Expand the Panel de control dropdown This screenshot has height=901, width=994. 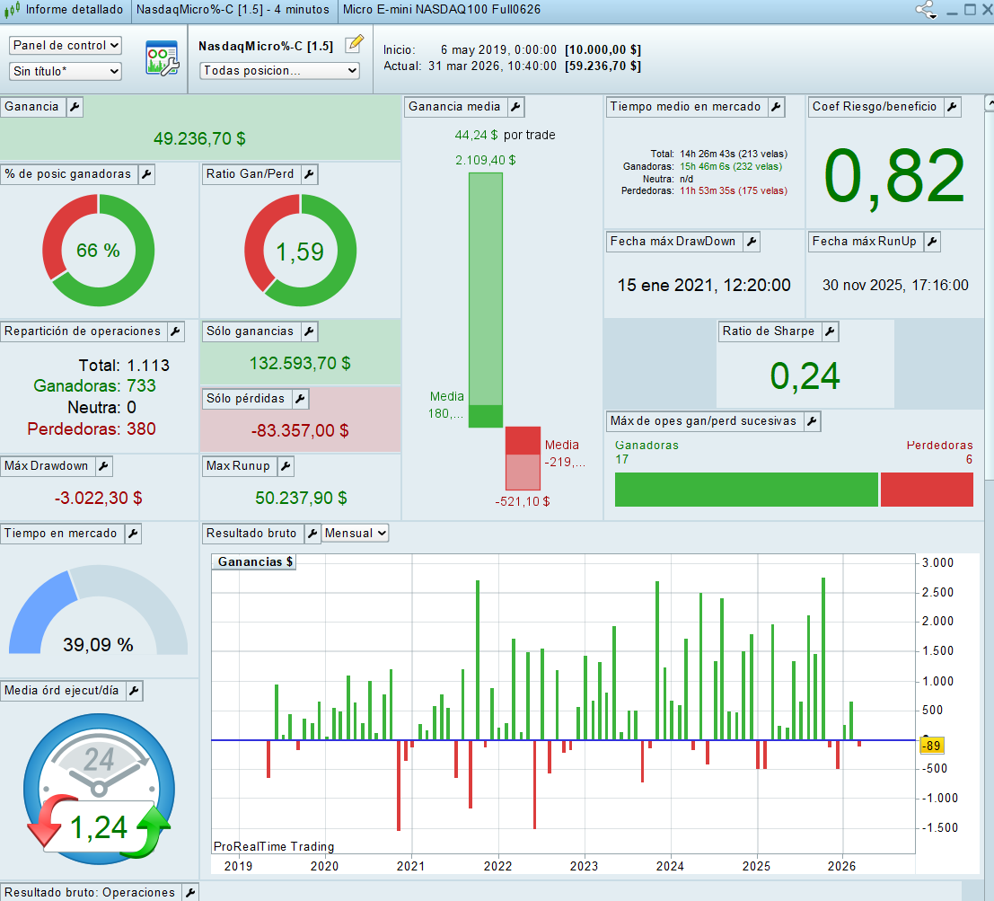click(x=66, y=45)
